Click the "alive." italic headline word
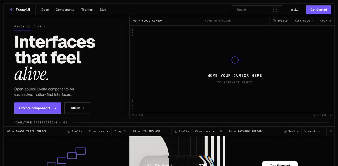Viewport: 338px width, 166px height. point(32,74)
